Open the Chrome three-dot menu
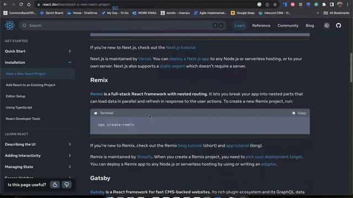Image resolution: width=353 pixels, height=198 pixels. click(x=347, y=4)
